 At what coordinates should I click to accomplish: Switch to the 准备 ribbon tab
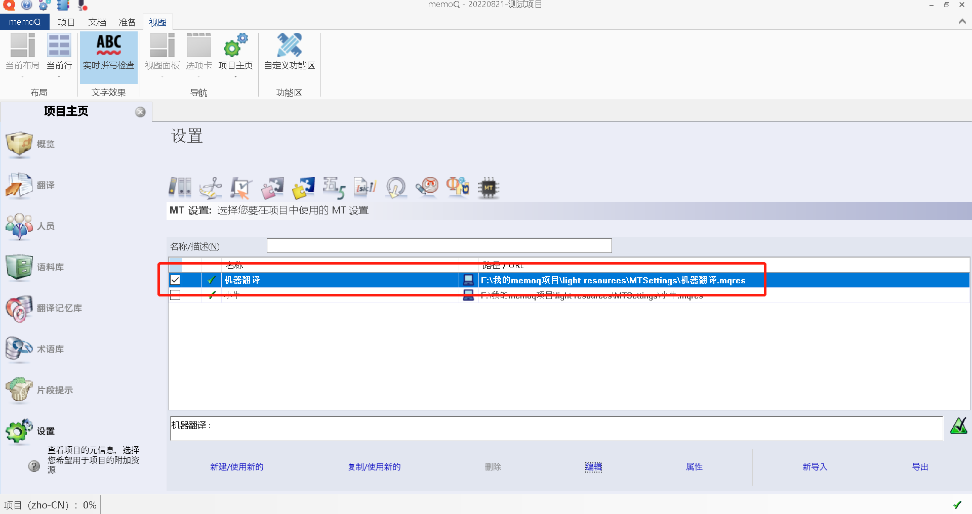(127, 22)
